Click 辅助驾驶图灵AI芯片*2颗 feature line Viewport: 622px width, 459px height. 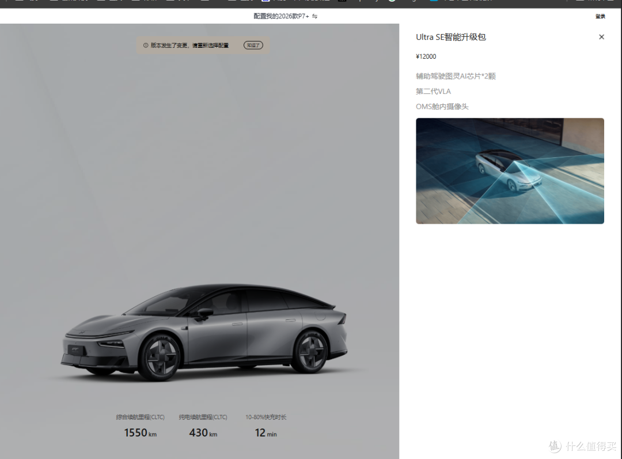click(x=456, y=76)
